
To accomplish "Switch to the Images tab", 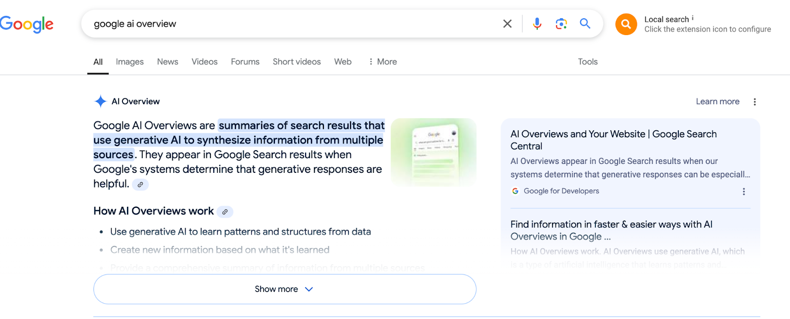I will click(x=130, y=62).
